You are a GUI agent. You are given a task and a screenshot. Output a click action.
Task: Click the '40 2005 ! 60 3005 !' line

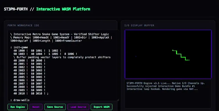(29, 77)
